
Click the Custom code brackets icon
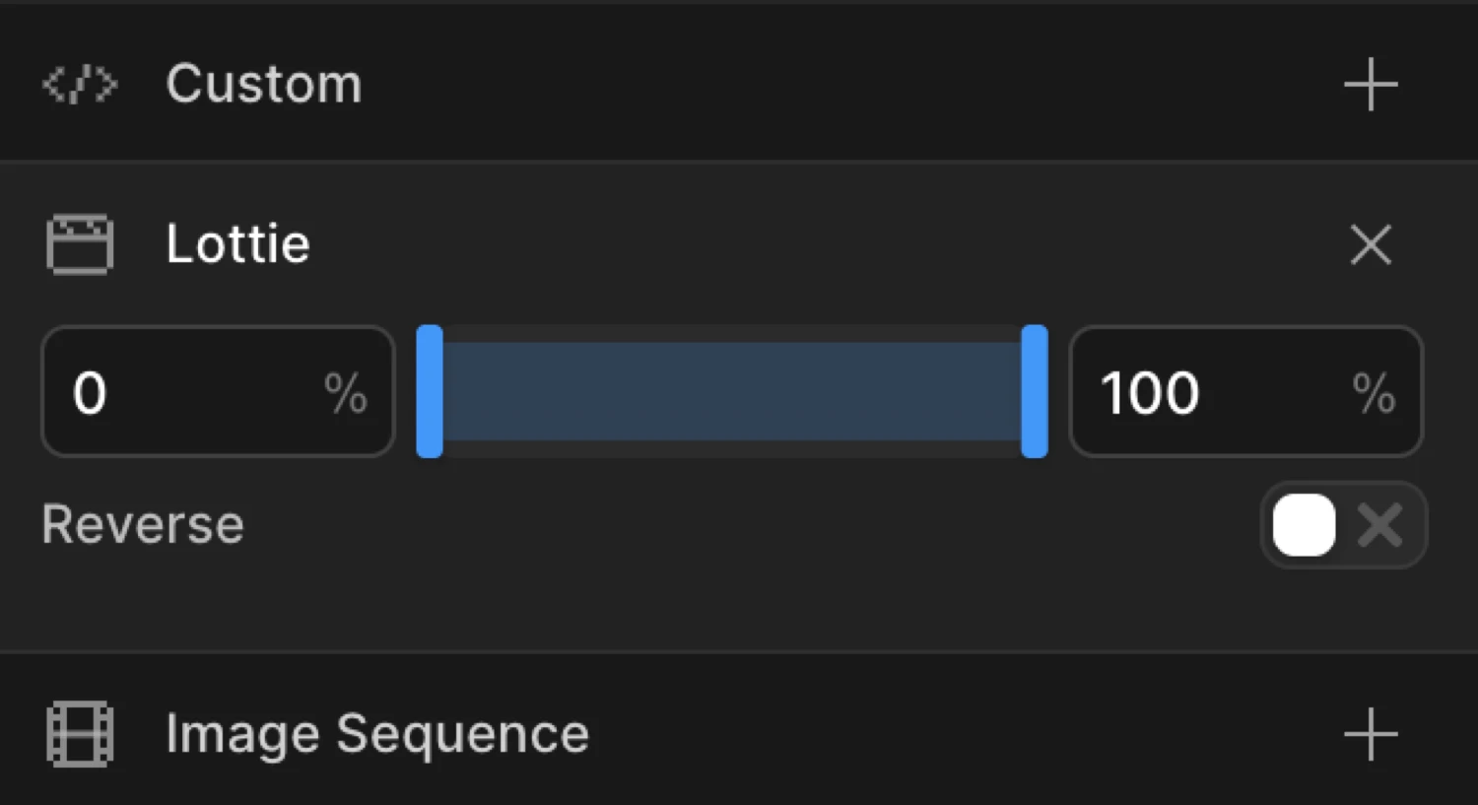click(x=79, y=85)
